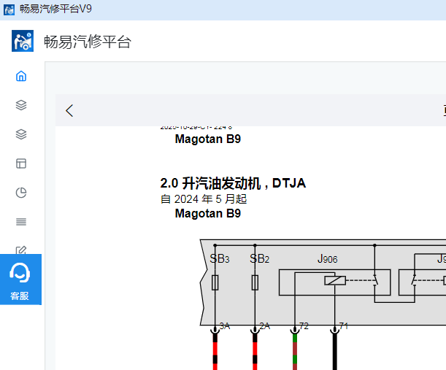
Task: Click pin 72 label in the diagram
Action: pyautogui.click(x=304, y=325)
